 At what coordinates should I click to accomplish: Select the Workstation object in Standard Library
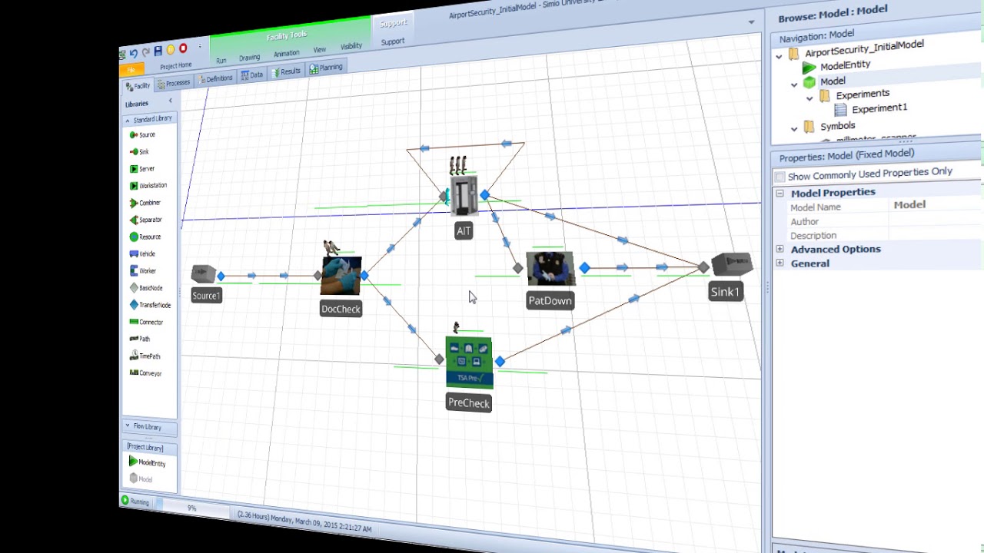point(148,186)
